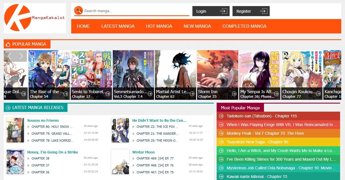This screenshot has width=345, height=180.
Task: Open Mysterious Job Called Oda Nobunaga entry
Action: (x=281, y=168)
